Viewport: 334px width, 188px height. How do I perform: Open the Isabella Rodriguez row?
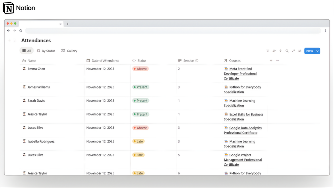point(41,141)
